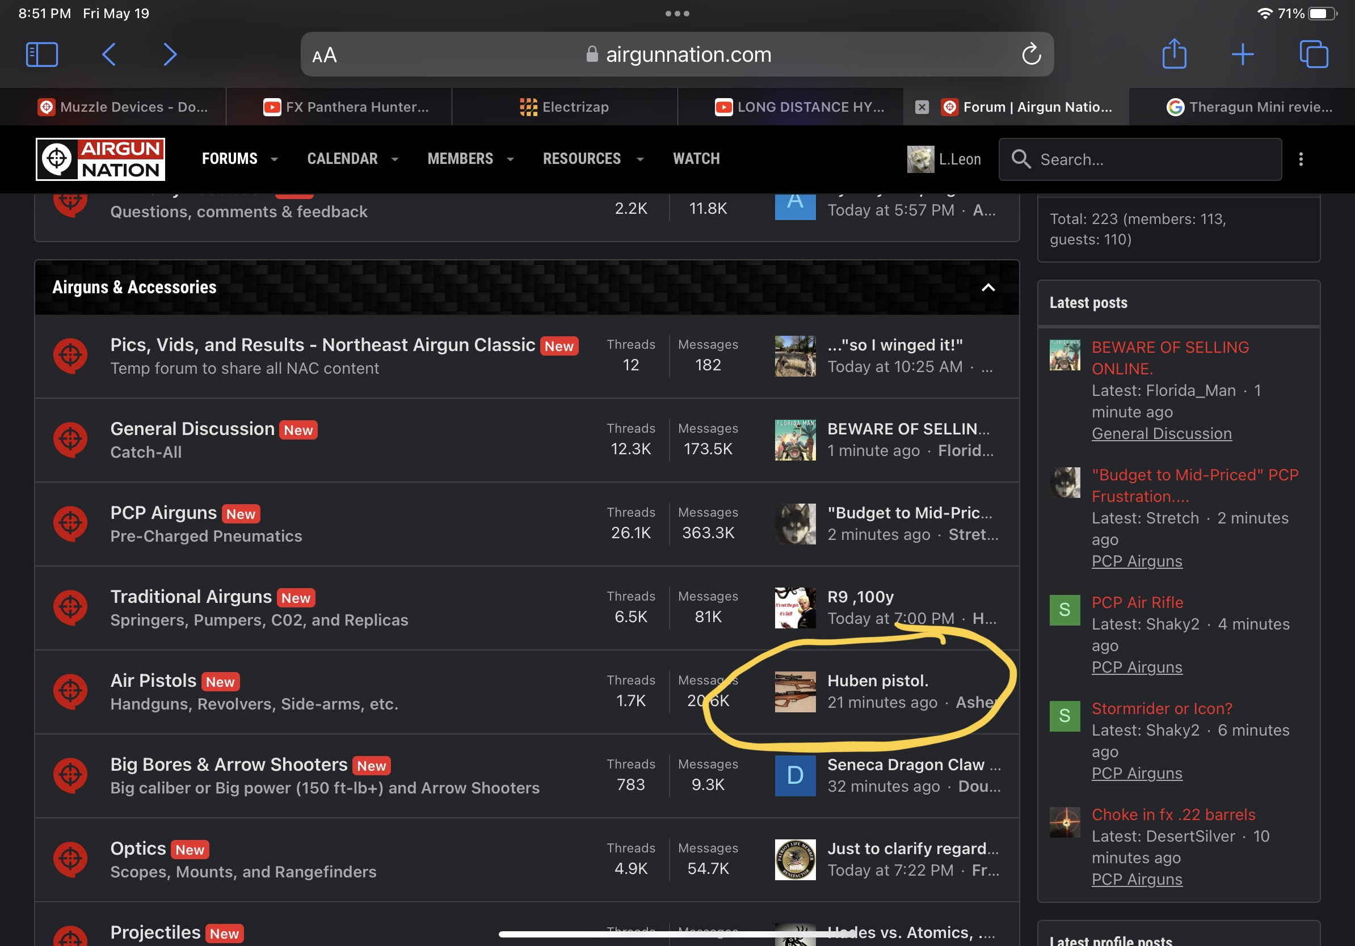Open the PCP Air Rifle latest post
This screenshot has height=946, width=1355.
click(x=1137, y=602)
